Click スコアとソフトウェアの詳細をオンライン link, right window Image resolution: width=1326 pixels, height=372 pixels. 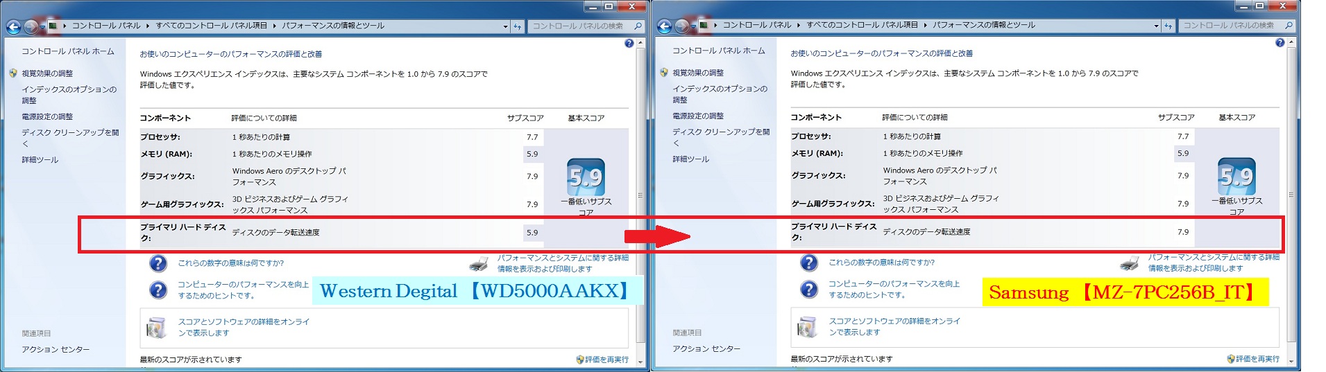[894, 326]
